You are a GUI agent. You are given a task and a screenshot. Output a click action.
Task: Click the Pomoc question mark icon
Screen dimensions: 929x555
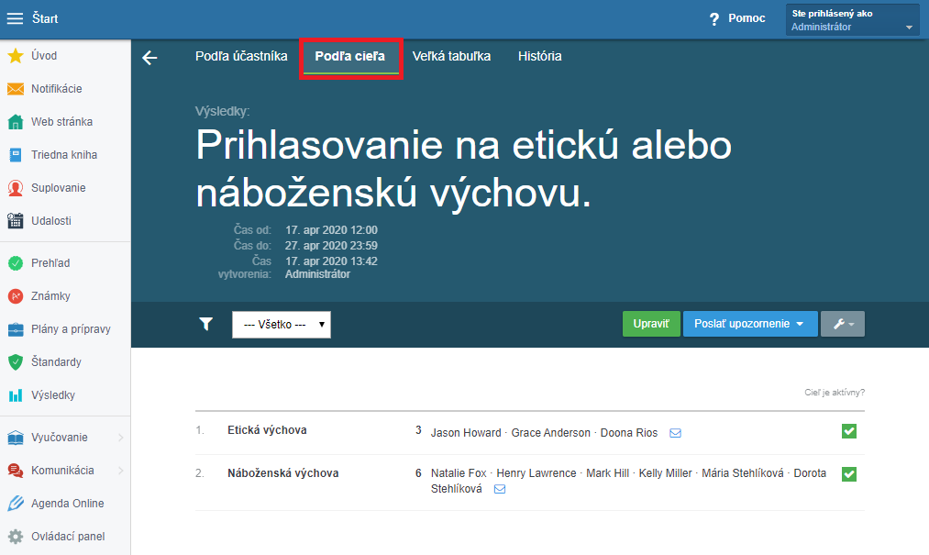713,19
